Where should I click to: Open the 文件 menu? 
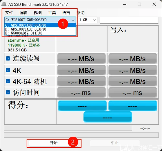(x=9, y=13)
